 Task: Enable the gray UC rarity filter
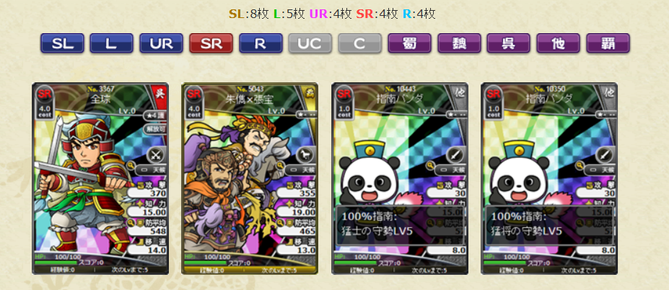(x=310, y=43)
